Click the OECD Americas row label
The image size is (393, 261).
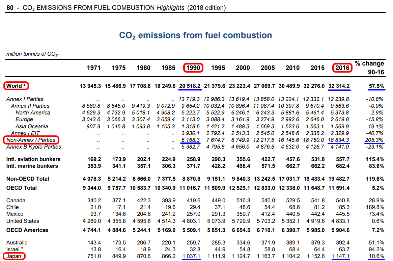[27, 230]
